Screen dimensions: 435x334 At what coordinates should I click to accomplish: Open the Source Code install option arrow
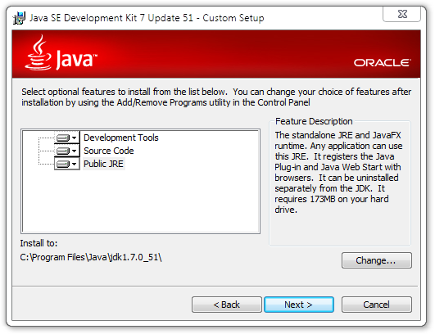pos(74,151)
